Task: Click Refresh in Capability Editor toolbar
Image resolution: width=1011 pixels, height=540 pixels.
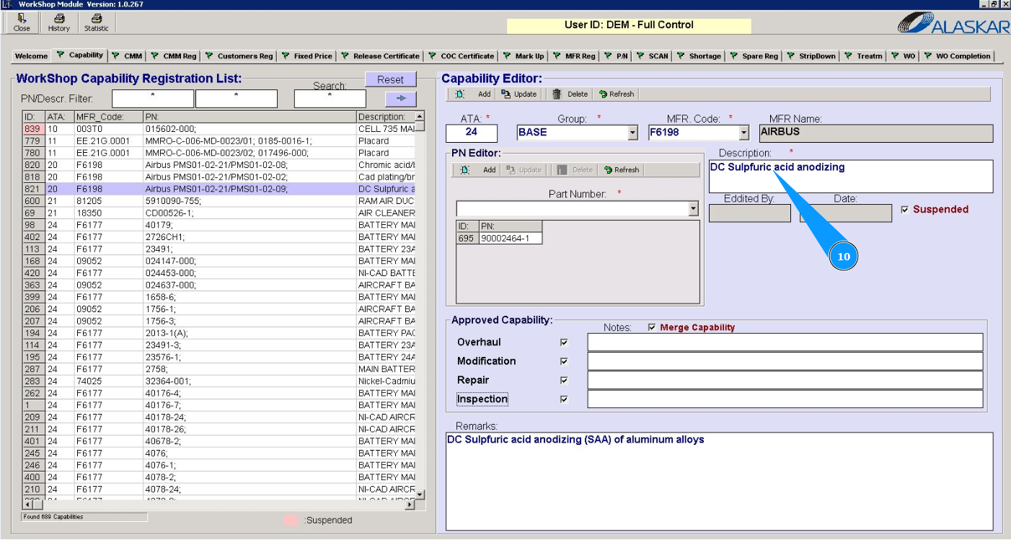Action: pyautogui.click(x=616, y=94)
